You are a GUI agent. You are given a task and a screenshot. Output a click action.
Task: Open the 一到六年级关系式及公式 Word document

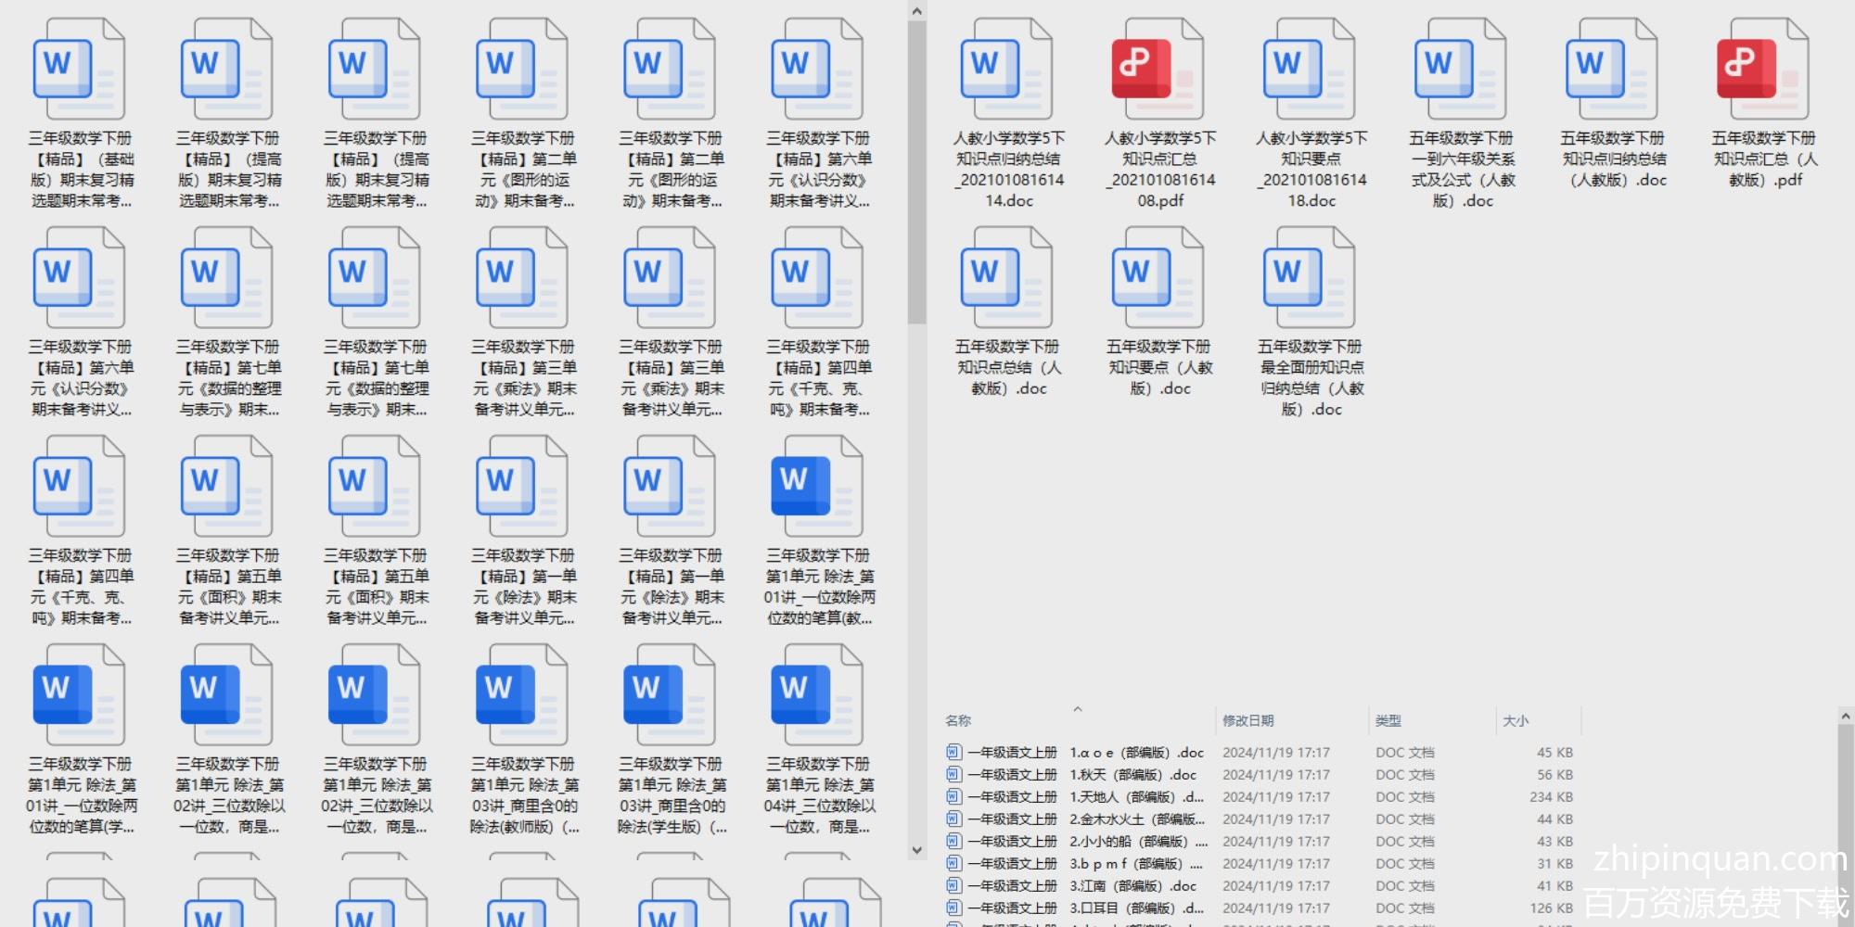1461,70
